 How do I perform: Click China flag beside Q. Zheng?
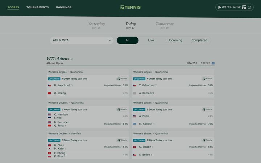tap(49, 93)
